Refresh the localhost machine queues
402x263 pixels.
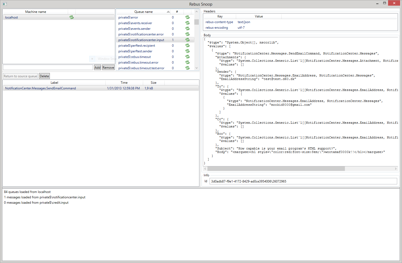(x=72, y=17)
